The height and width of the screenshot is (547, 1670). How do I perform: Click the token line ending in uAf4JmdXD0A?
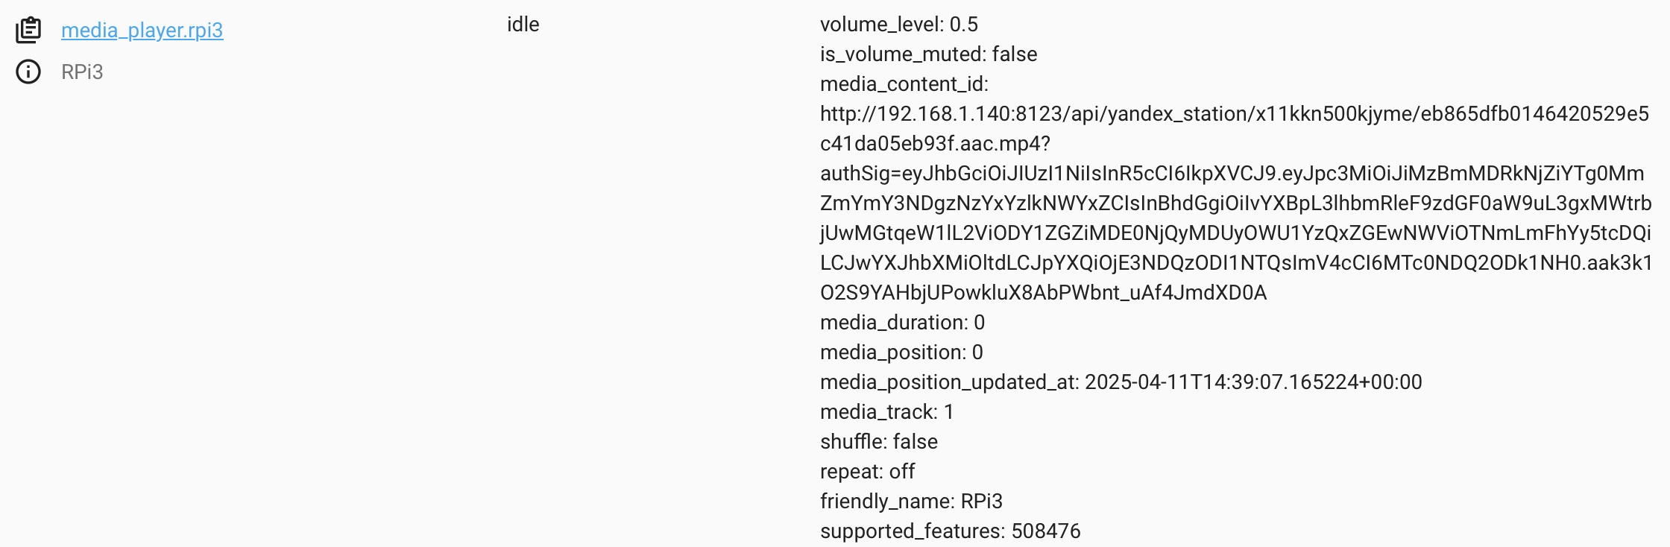1043,292
